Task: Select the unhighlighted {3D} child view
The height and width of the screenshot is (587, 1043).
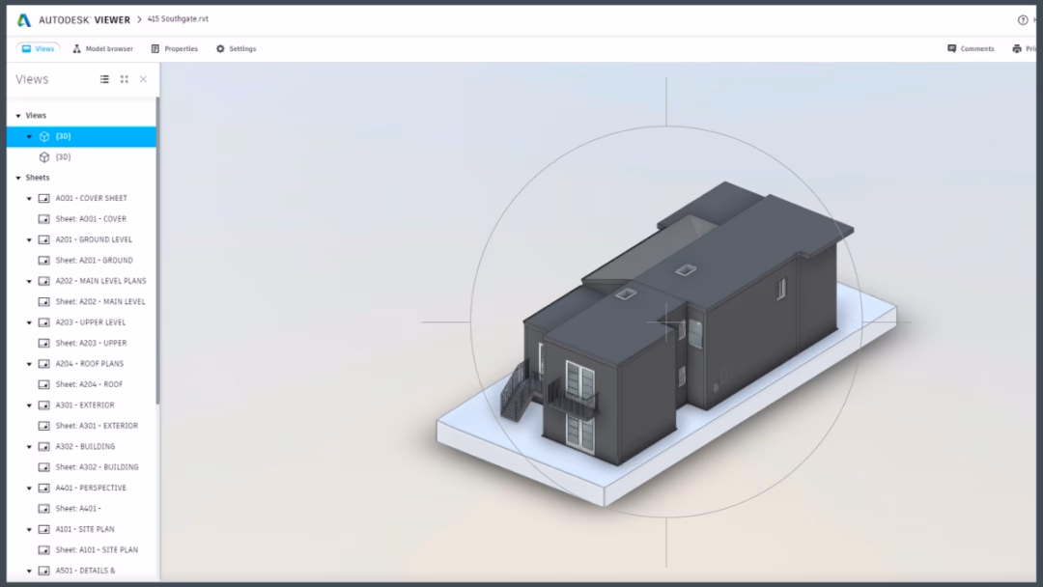Action: pos(63,157)
